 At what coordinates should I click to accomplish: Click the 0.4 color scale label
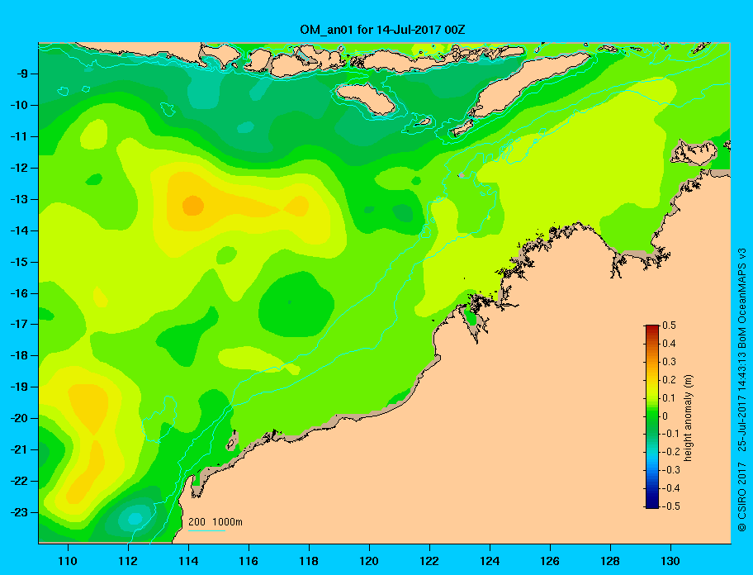pos(669,344)
